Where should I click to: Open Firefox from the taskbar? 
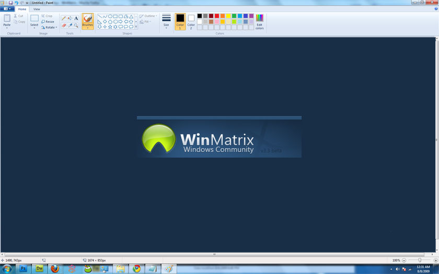(55, 269)
